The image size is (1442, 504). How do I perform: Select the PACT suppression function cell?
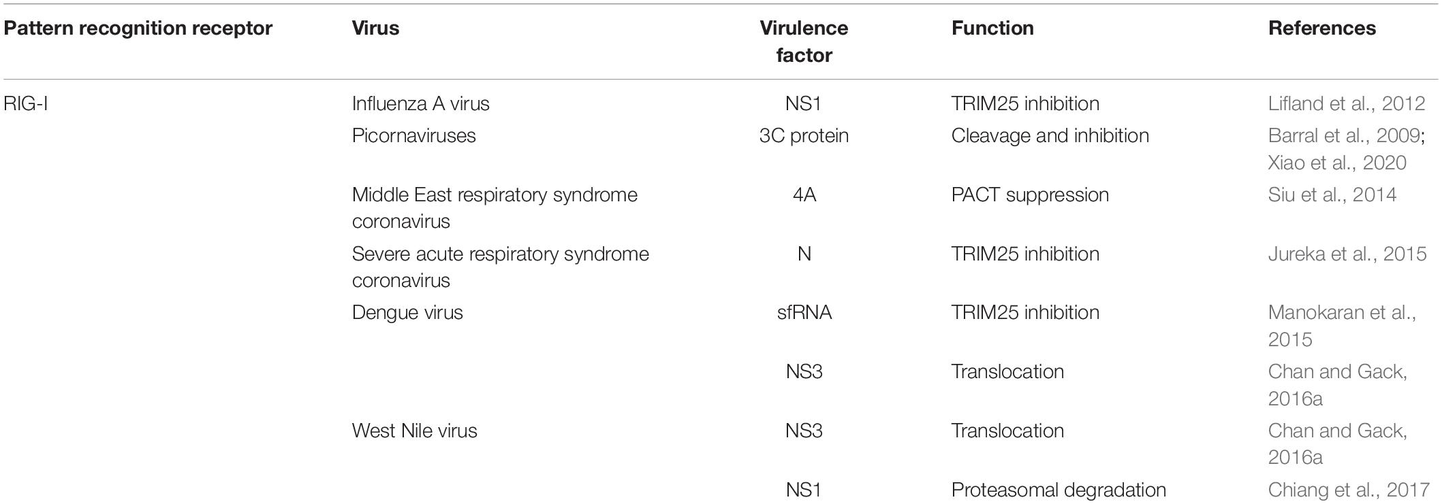coord(1030,195)
